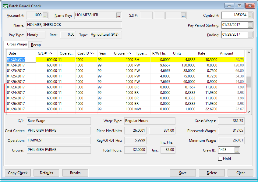This screenshot has width=258, height=182.
Task: Click the Minimum Wage value 260.01
Action: [231, 140]
